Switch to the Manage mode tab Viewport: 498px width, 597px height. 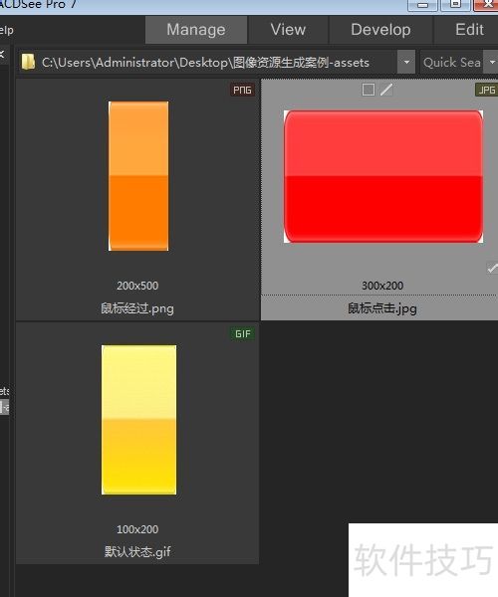pos(196,30)
